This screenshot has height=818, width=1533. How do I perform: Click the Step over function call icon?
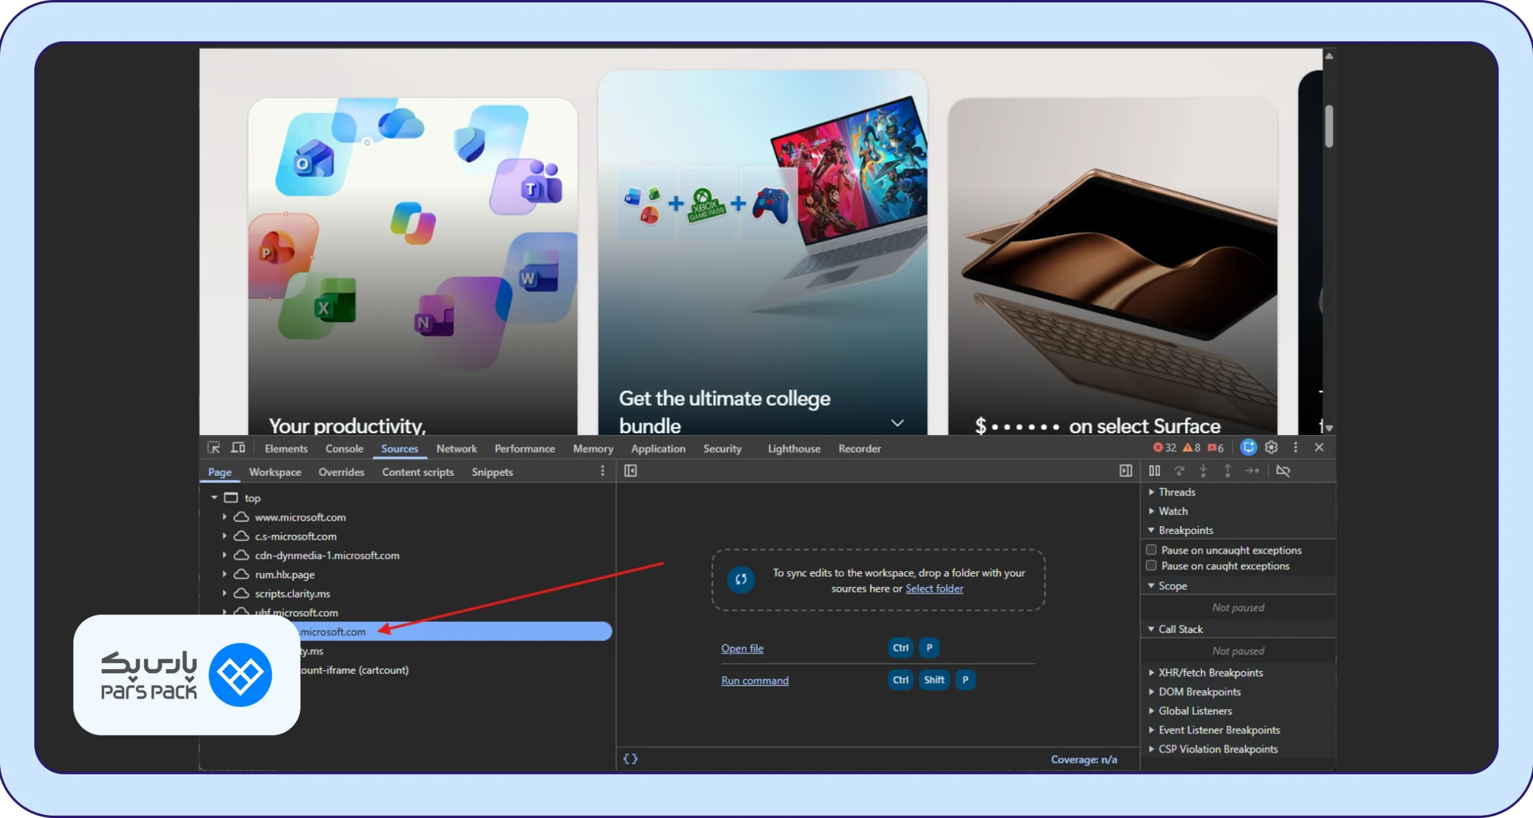pos(1179,471)
